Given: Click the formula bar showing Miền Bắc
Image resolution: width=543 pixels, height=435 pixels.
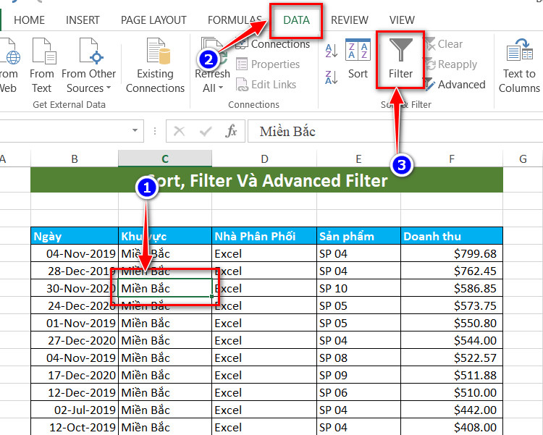Looking at the screenshot, I should tap(395, 131).
